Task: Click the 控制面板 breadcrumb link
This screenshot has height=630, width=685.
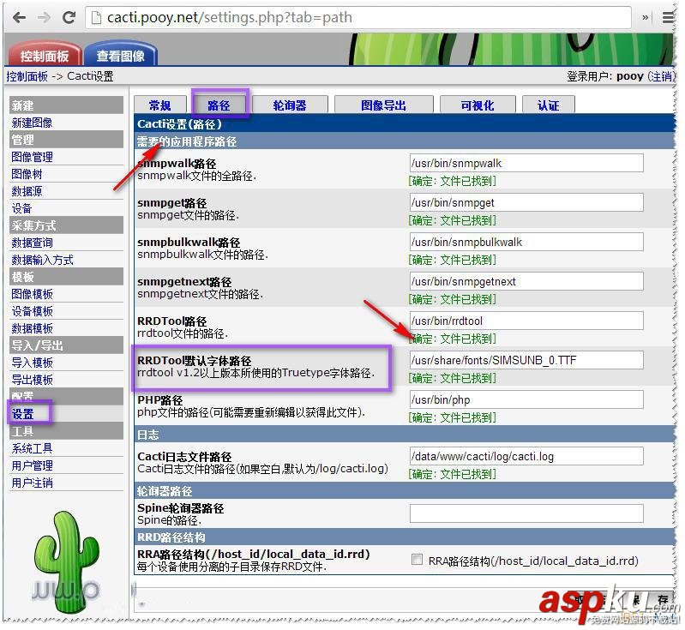Action: click(x=27, y=76)
